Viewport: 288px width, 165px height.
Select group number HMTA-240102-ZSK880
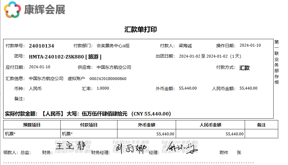tap(56, 56)
